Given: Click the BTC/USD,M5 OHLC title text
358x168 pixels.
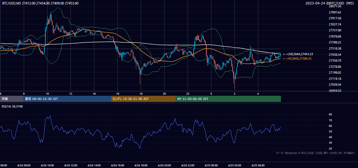Looking at the screenshot, I should 40,3.
